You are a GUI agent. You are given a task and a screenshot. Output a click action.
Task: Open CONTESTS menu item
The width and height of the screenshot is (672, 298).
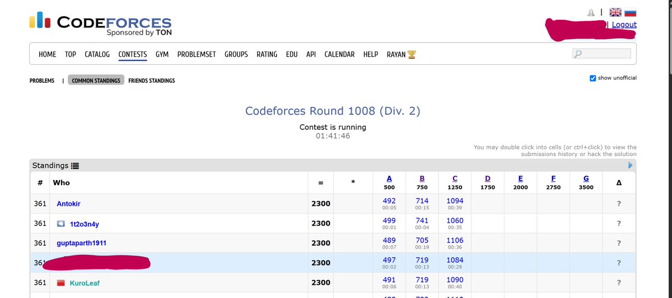pyautogui.click(x=133, y=54)
